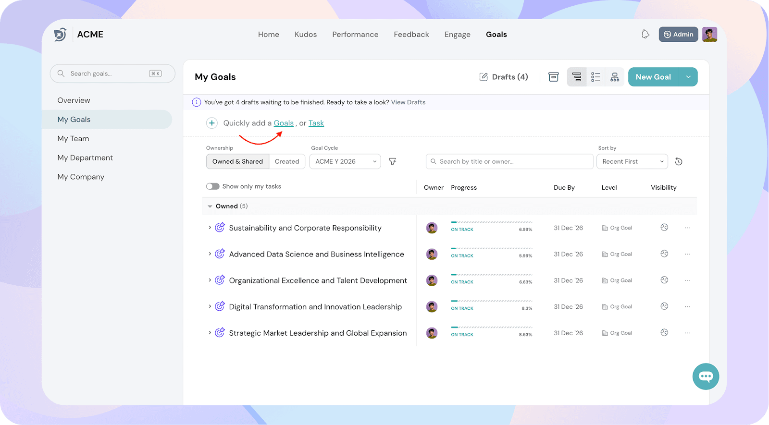This screenshot has width=769, height=425.
Task: Open the Performance tab in navigation
Action: coord(355,35)
